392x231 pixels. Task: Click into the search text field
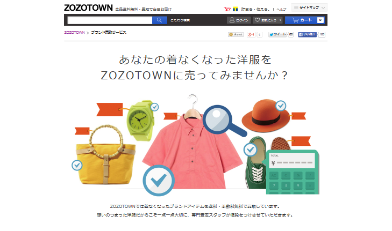pyautogui.click(x=110, y=20)
